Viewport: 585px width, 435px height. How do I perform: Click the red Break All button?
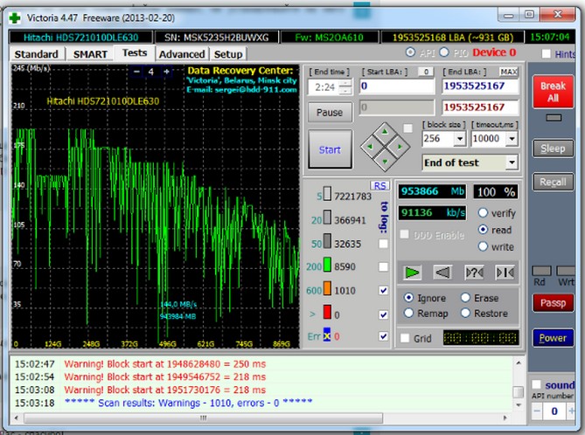[553, 93]
